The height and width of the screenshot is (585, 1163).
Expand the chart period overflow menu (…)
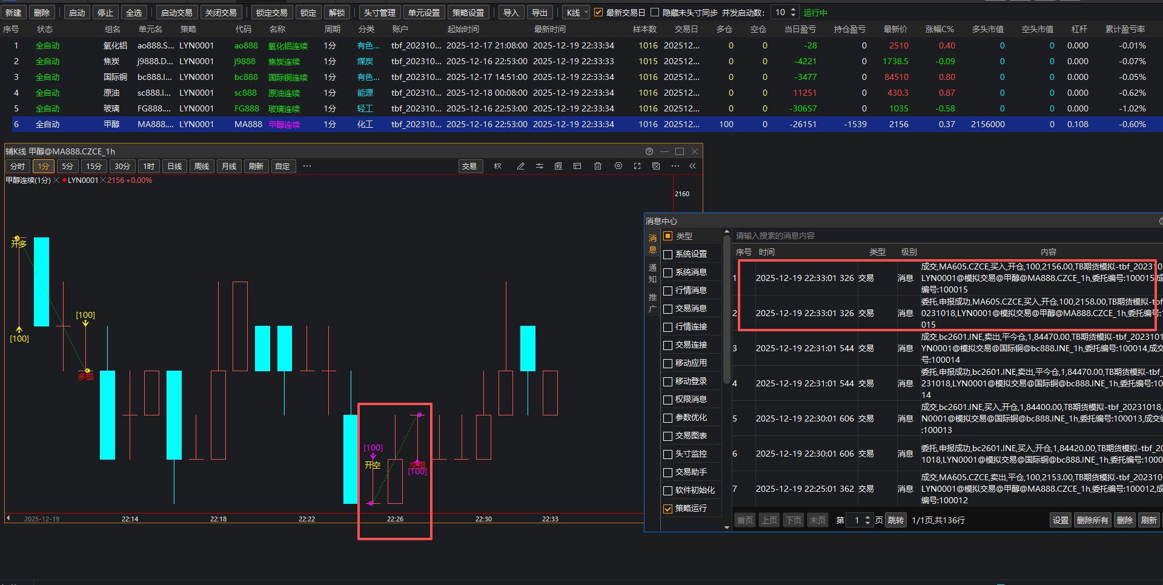point(307,166)
